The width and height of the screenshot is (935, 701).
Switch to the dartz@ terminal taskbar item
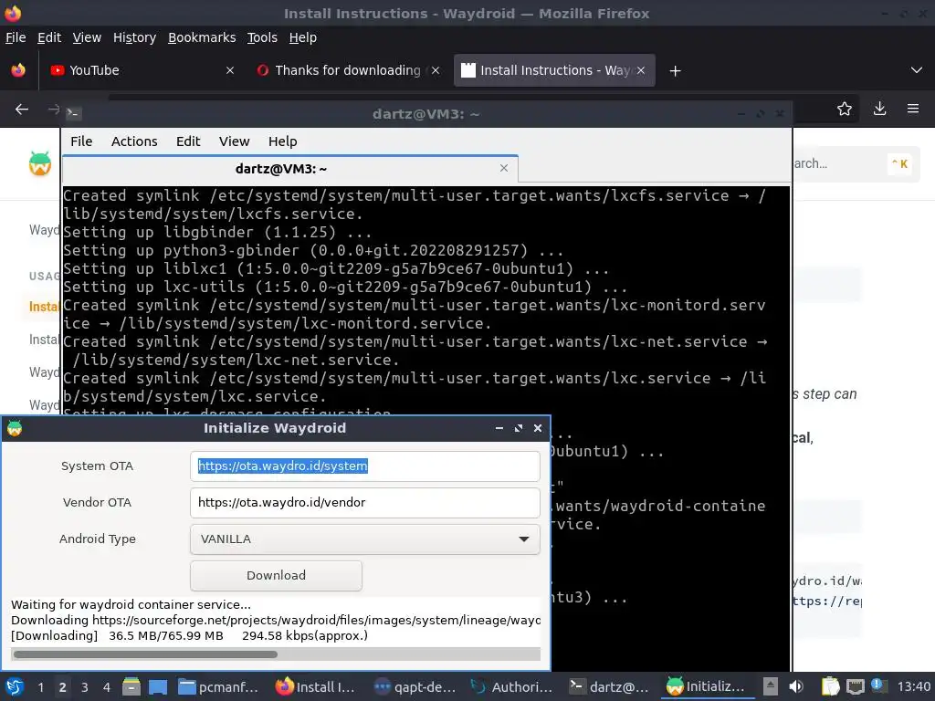tap(609, 686)
